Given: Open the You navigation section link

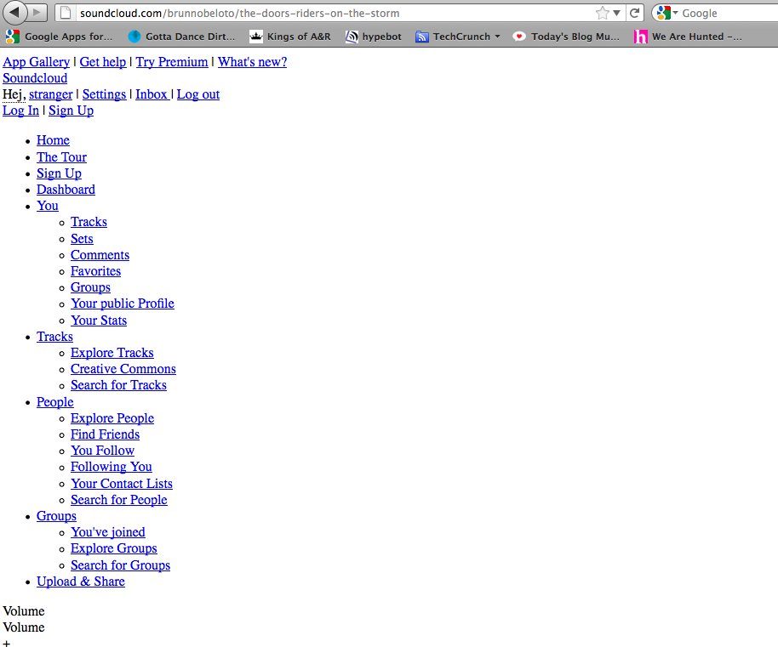Looking at the screenshot, I should pos(48,206).
